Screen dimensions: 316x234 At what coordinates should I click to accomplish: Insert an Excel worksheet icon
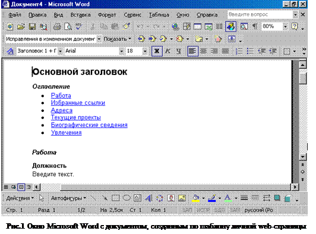point(208,27)
